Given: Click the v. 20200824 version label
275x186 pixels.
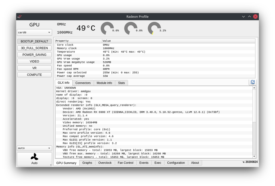Looking at the screenshot, I should pyautogui.click(x=250, y=162).
